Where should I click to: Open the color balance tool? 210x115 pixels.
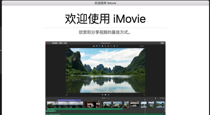point(94,46)
